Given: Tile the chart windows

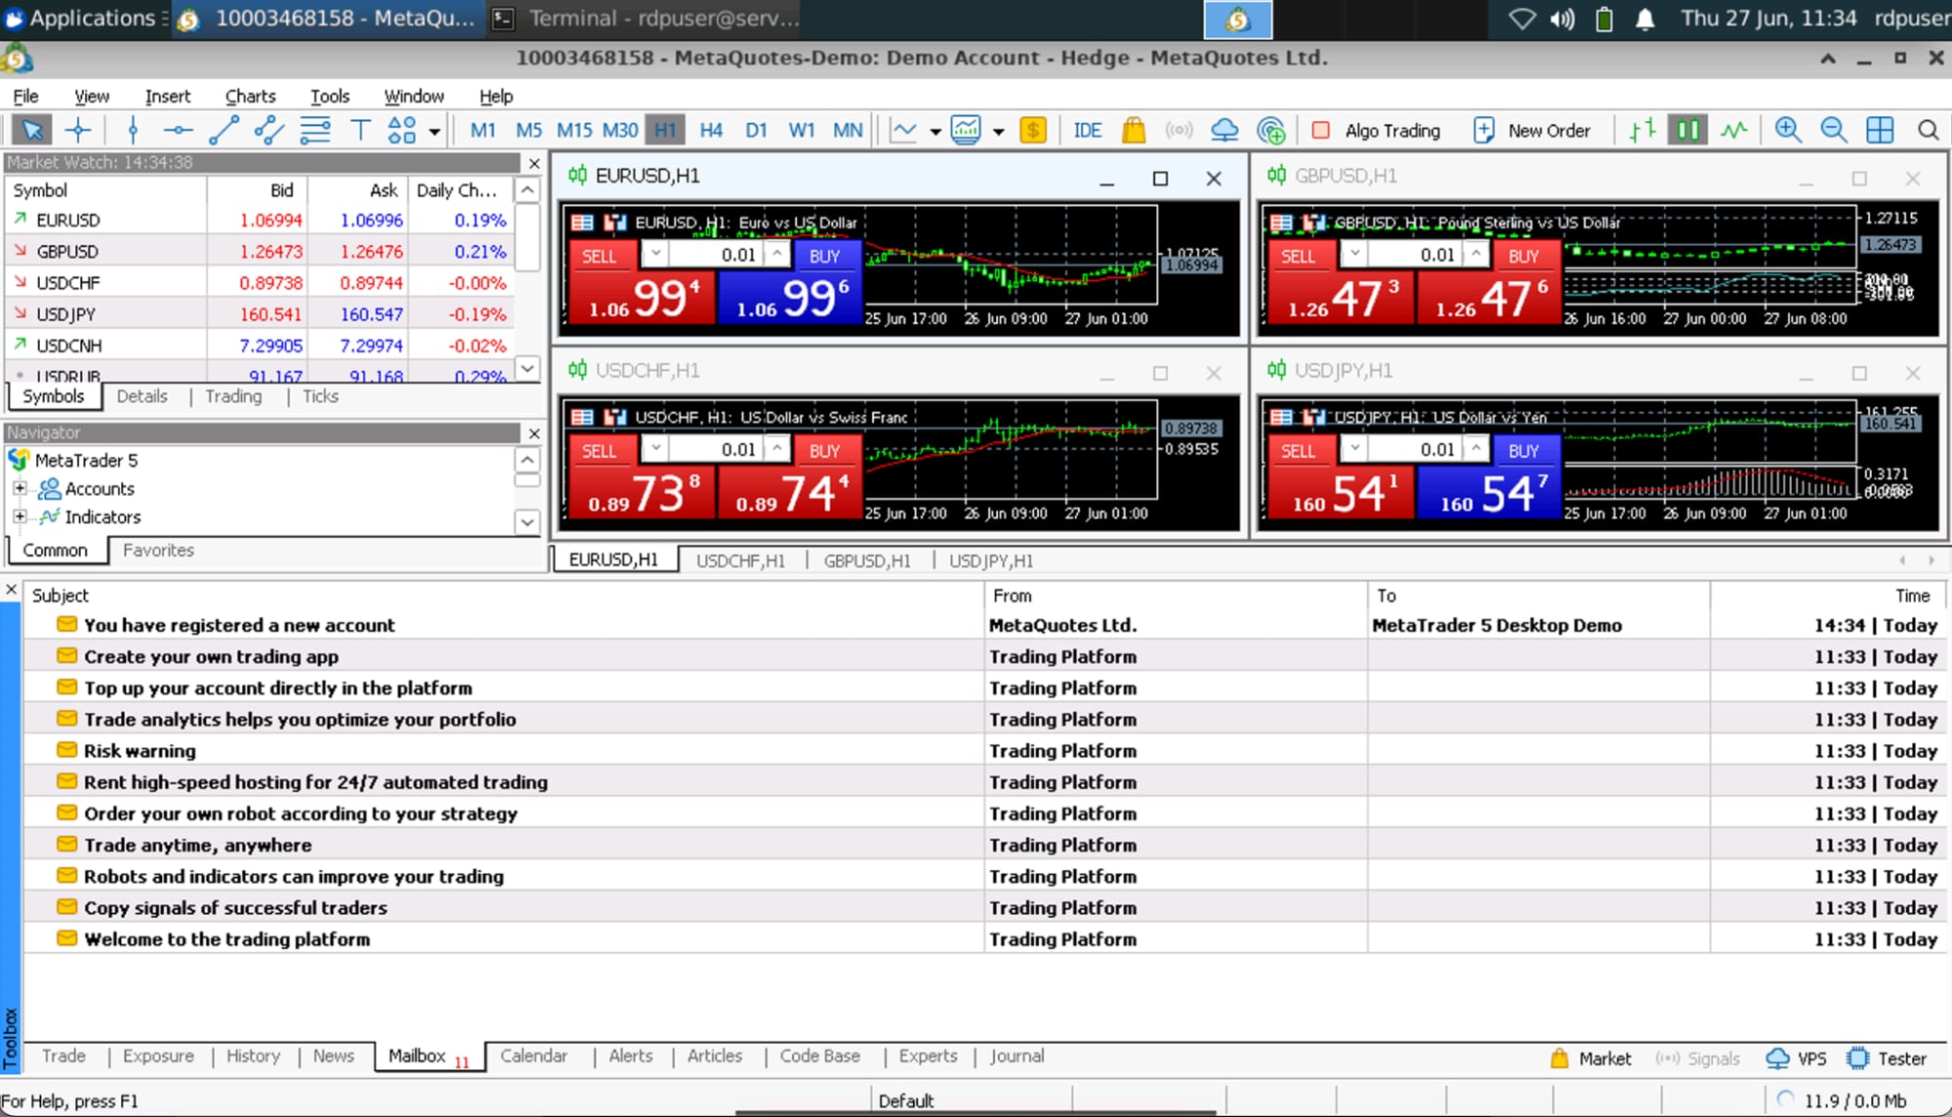Looking at the screenshot, I should [1878, 129].
